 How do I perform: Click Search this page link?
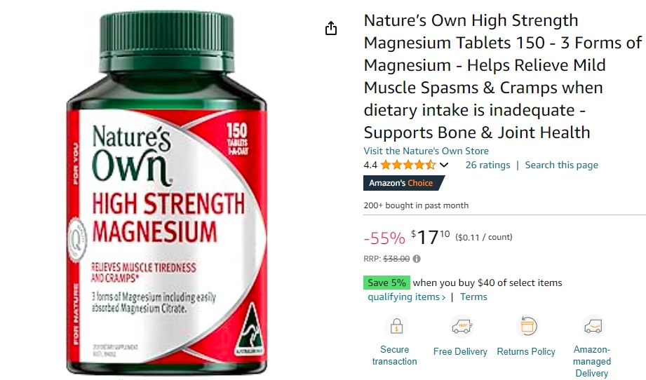[561, 165]
